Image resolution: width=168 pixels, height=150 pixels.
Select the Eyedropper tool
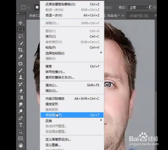pyautogui.click(x=20, y=57)
